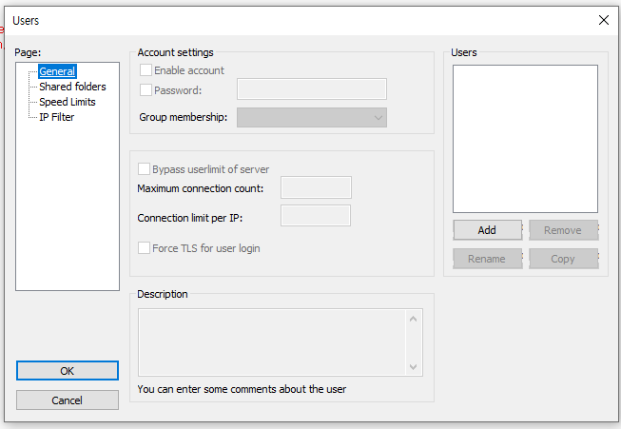621x429 pixels.
Task: Click the Connection limit per IP field
Action: (x=316, y=216)
